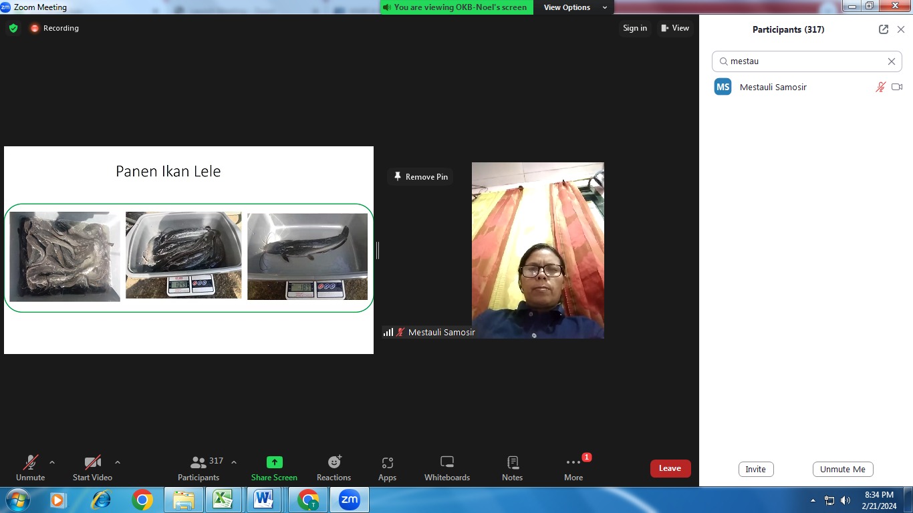Click the Remove Pin button

pos(420,177)
